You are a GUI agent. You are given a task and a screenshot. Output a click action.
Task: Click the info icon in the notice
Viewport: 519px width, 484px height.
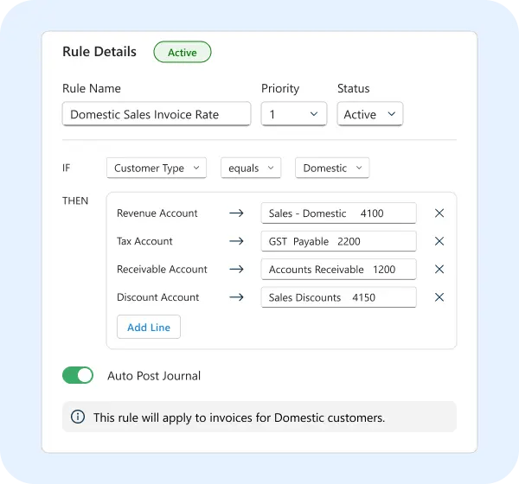78,417
